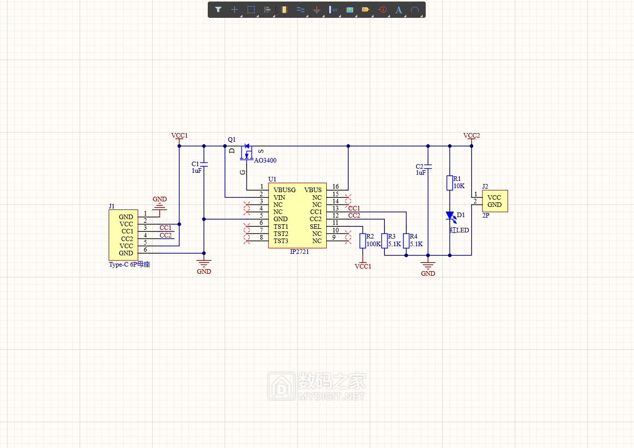Select the Move objects cross tool

[234, 10]
